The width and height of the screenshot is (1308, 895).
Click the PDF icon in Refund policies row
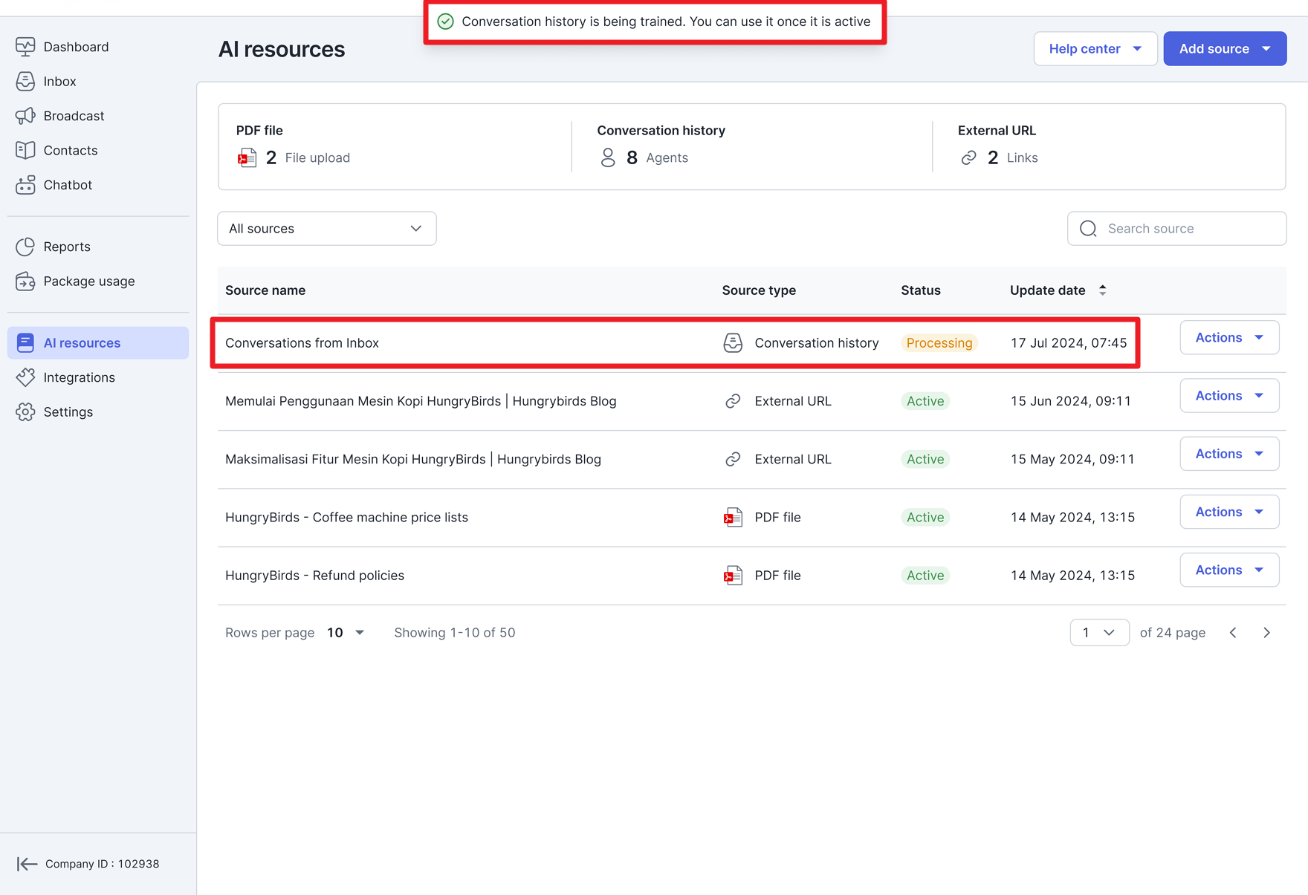pos(733,576)
